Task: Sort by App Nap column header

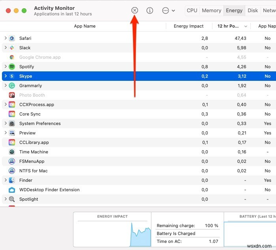Action: click(x=267, y=26)
